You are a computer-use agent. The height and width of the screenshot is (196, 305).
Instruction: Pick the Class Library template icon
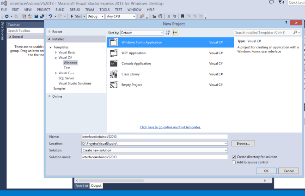[114, 74]
